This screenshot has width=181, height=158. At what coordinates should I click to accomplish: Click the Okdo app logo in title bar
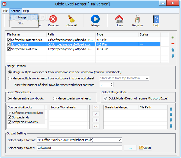coord(4,4)
